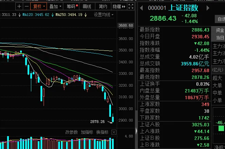Click the MA120:3445.62 label
This screenshot has width=225, height=149.
[x=36, y=15]
